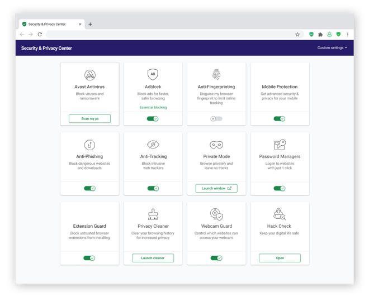Go forward with the browser forward arrow

(x=31, y=34)
